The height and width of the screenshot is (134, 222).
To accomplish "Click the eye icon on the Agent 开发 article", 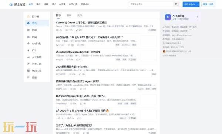I will [x=71, y=89].
